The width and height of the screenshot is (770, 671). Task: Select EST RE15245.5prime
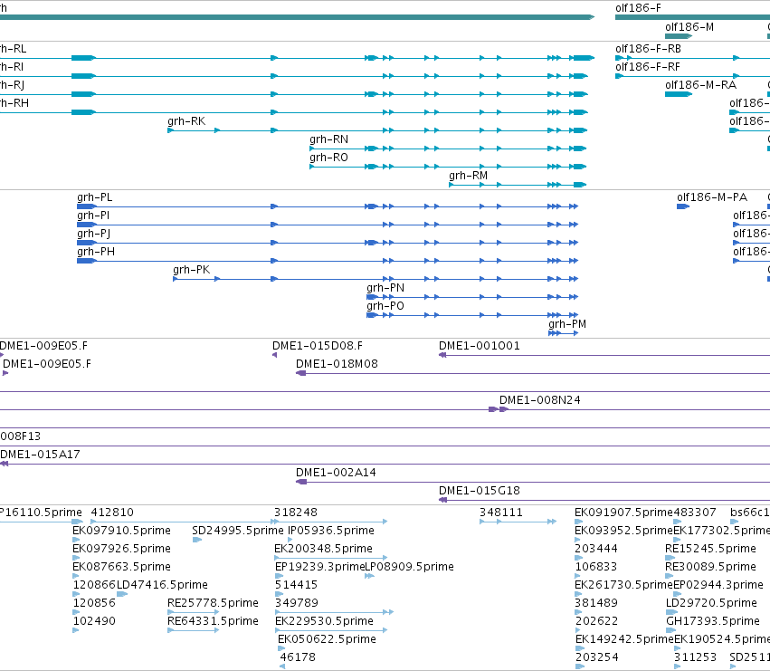click(x=710, y=549)
